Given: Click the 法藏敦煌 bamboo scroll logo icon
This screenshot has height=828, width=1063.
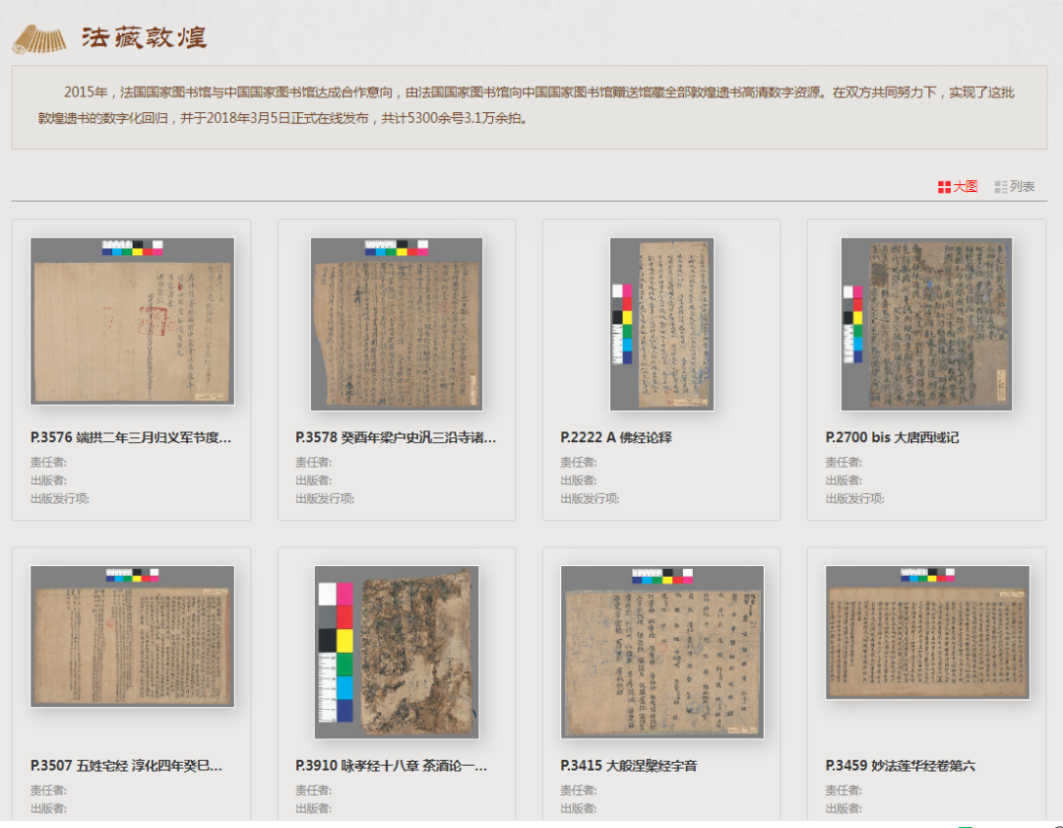Looking at the screenshot, I should tap(39, 39).
